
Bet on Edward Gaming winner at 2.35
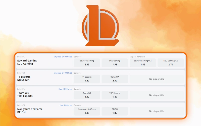87,63
